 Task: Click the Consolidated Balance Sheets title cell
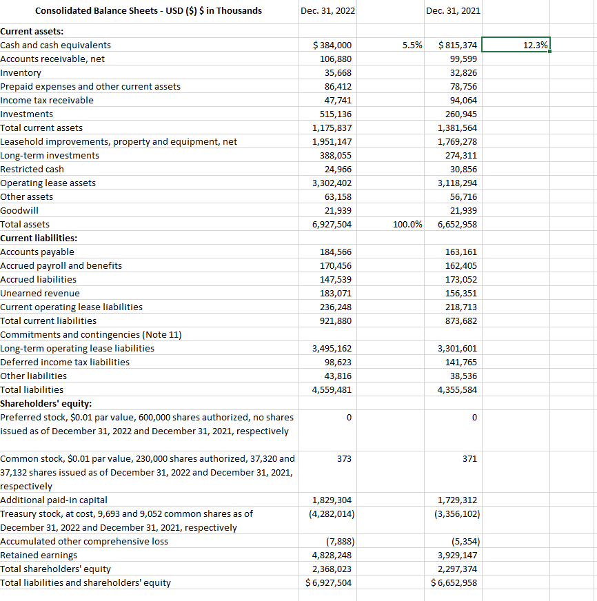148,10
